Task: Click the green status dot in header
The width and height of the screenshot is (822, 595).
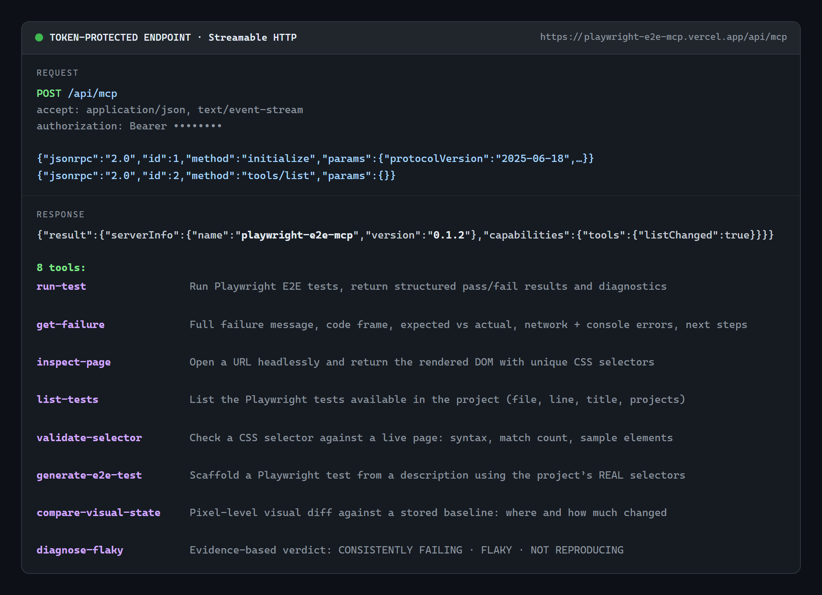Action: tap(39, 37)
